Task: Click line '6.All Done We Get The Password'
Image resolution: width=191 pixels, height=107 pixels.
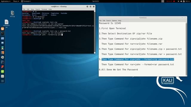Action: click(118, 70)
